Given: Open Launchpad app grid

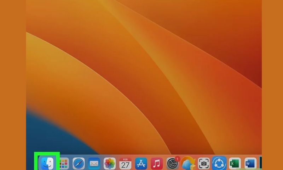Looking at the screenshot, I should pos(64,164).
